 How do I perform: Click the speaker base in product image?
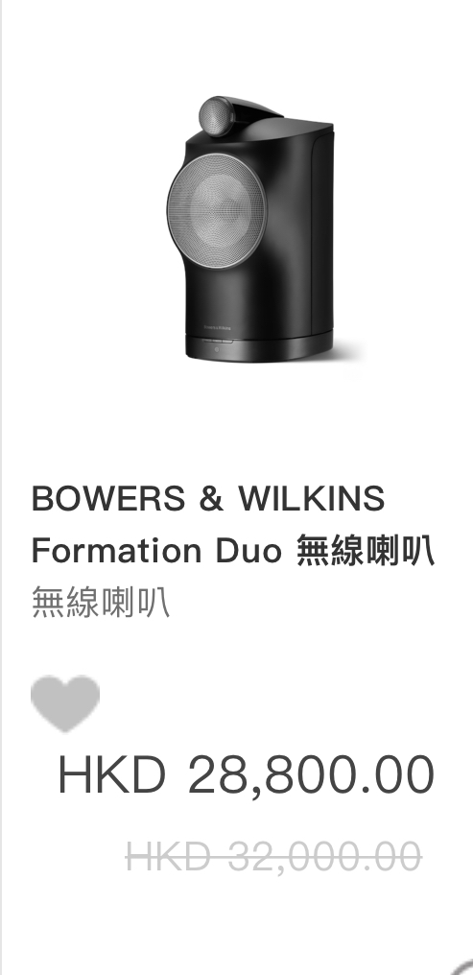[x=259, y=347]
